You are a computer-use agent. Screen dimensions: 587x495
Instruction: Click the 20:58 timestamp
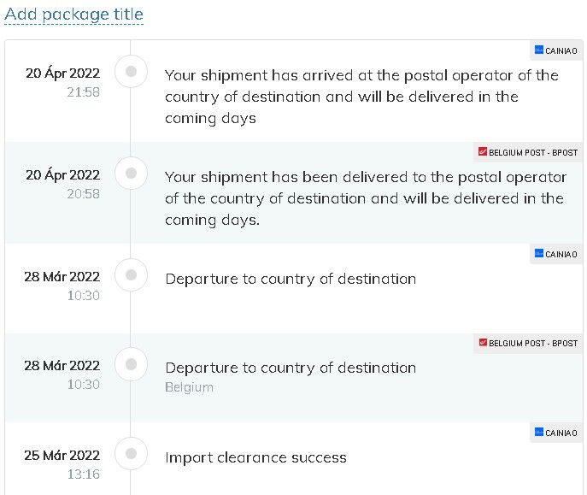click(84, 193)
